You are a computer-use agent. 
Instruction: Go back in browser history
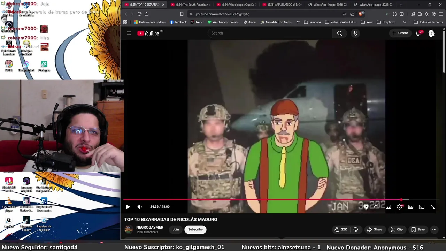(x=126, y=14)
